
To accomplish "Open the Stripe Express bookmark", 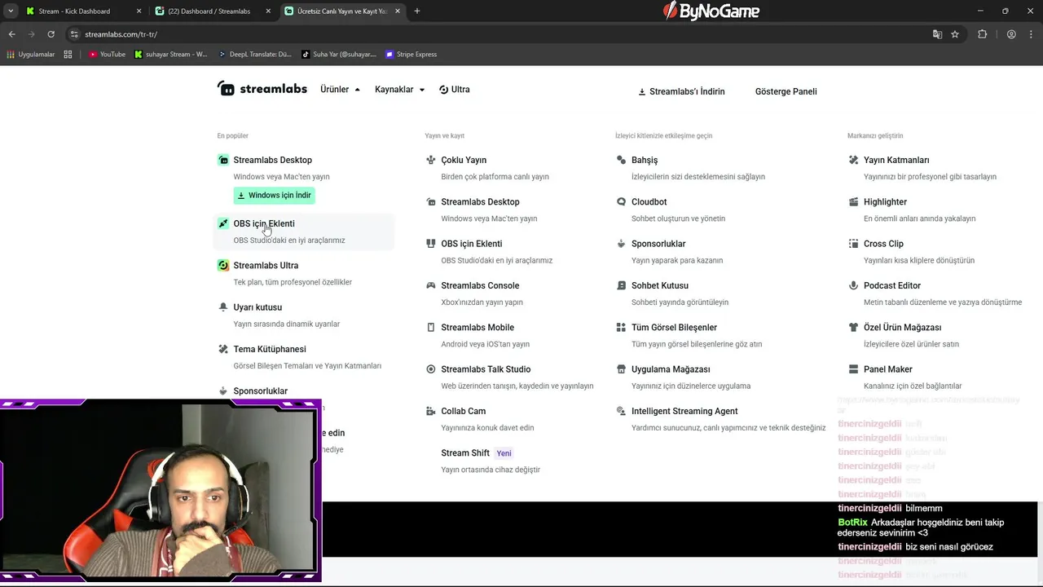I will point(411,55).
